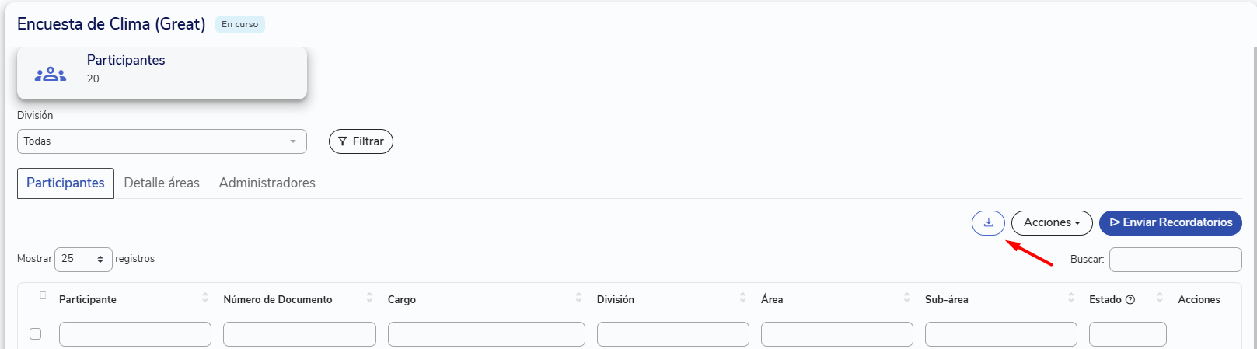Click the Cargo column filter field
This screenshot has height=349, width=1257.
(x=487, y=334)
